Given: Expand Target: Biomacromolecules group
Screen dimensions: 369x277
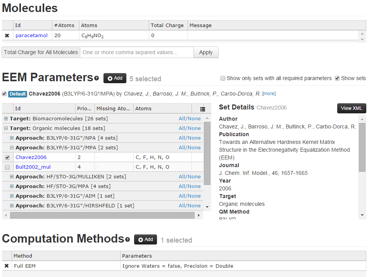Looking at the screenshot, I should point(6,119).
